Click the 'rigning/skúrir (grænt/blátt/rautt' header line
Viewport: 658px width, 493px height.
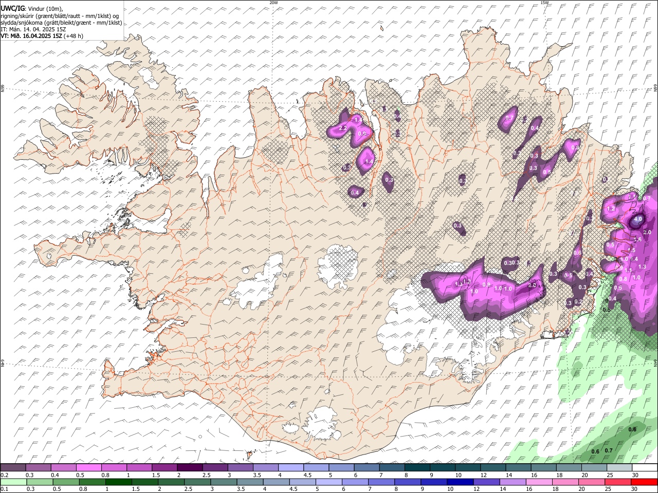tap(60, 15)
